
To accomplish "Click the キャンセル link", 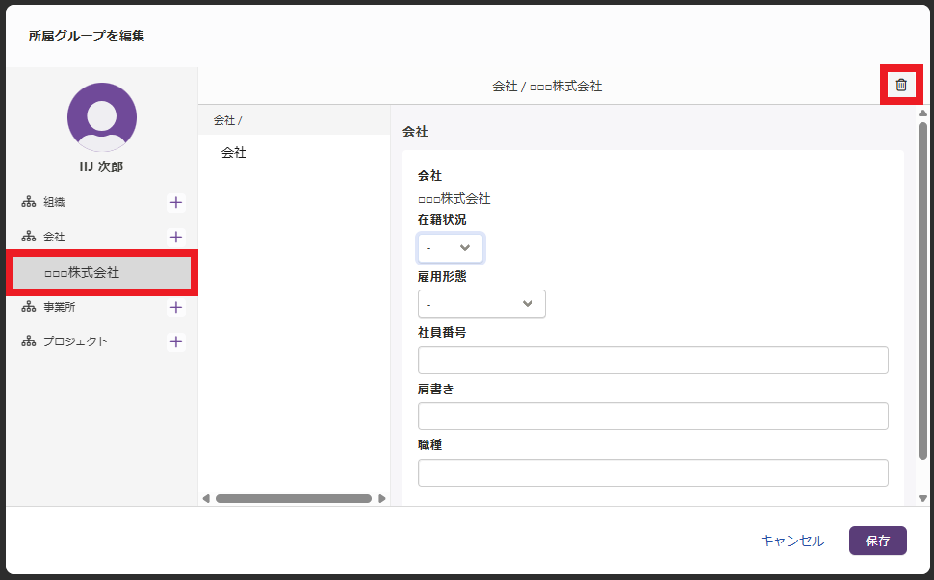I will 791,541.
